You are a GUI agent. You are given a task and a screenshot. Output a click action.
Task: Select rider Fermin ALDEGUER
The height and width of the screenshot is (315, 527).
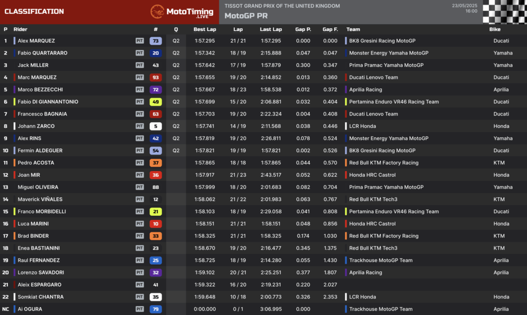point(40,151)
